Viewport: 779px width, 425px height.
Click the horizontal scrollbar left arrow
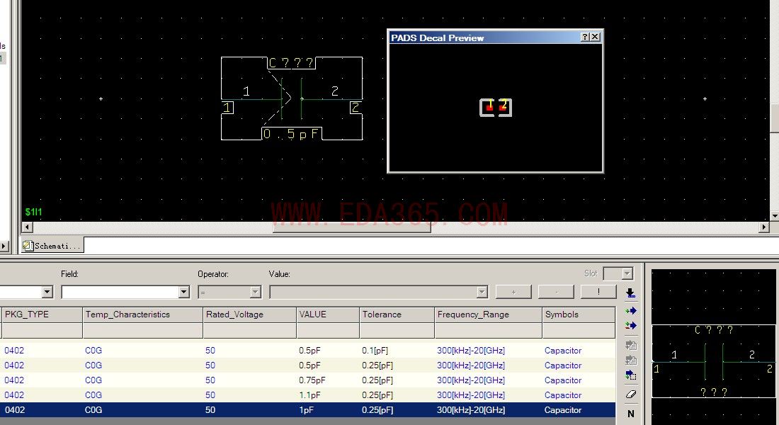28,227
